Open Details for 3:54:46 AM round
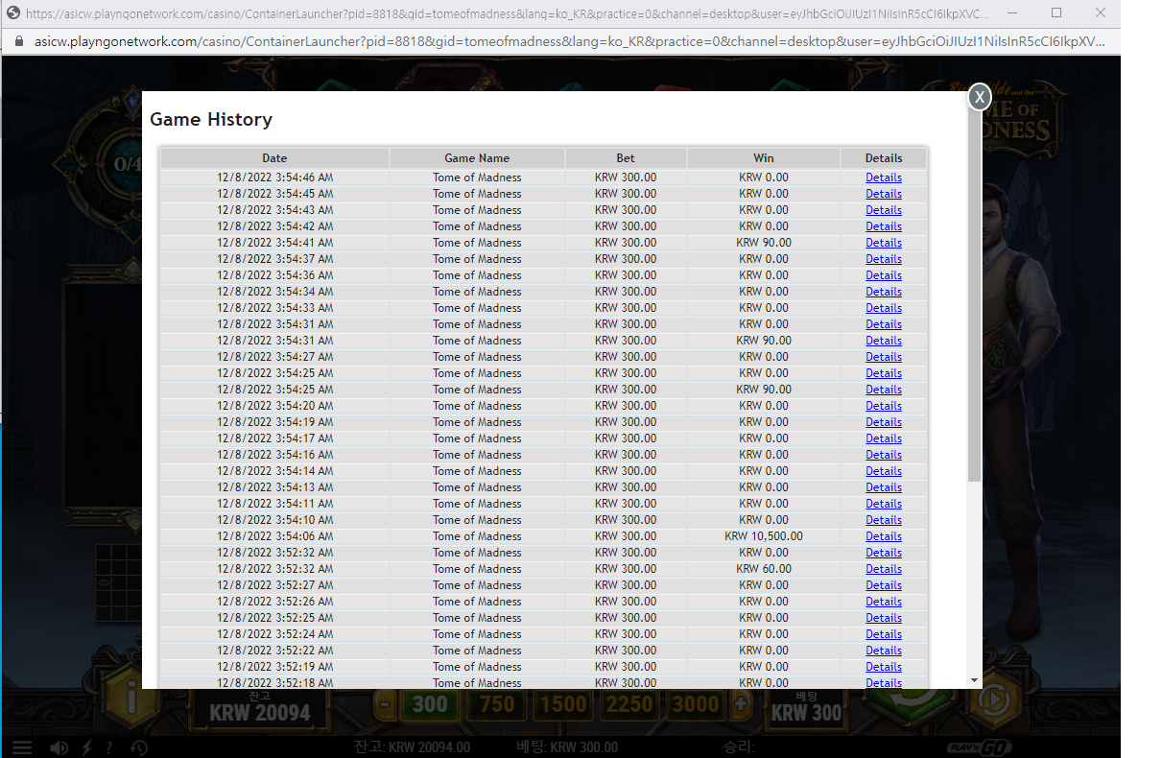1162x758 pixels. (884, 178)
